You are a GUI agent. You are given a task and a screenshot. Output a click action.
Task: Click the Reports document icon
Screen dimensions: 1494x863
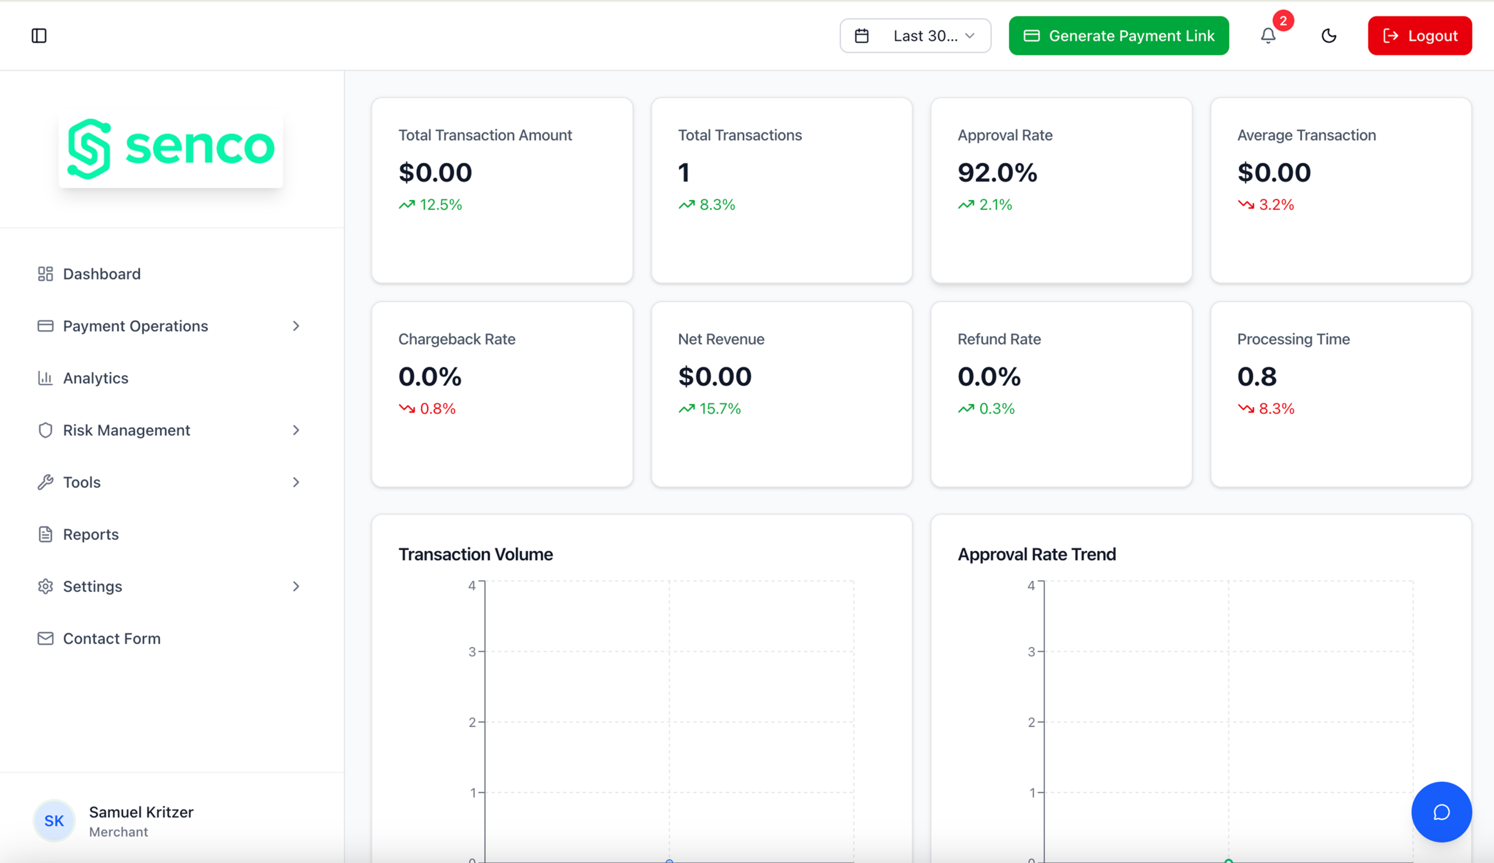(x=45, y=534)
